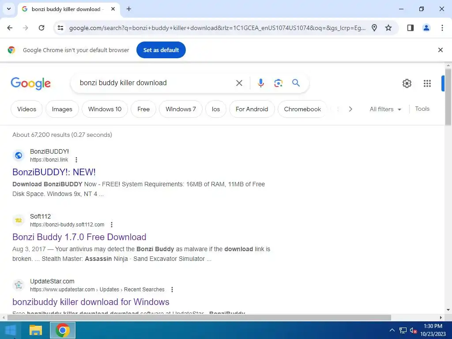Open a new tab with the plus button
452x339 pixels.
(x=129, y=9)
